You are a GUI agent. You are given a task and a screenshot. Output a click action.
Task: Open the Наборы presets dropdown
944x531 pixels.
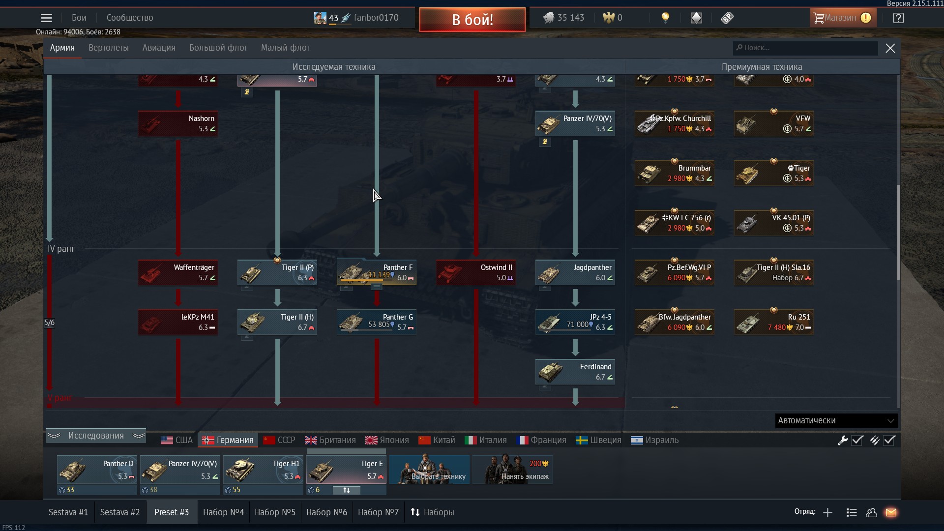(432, 512)
